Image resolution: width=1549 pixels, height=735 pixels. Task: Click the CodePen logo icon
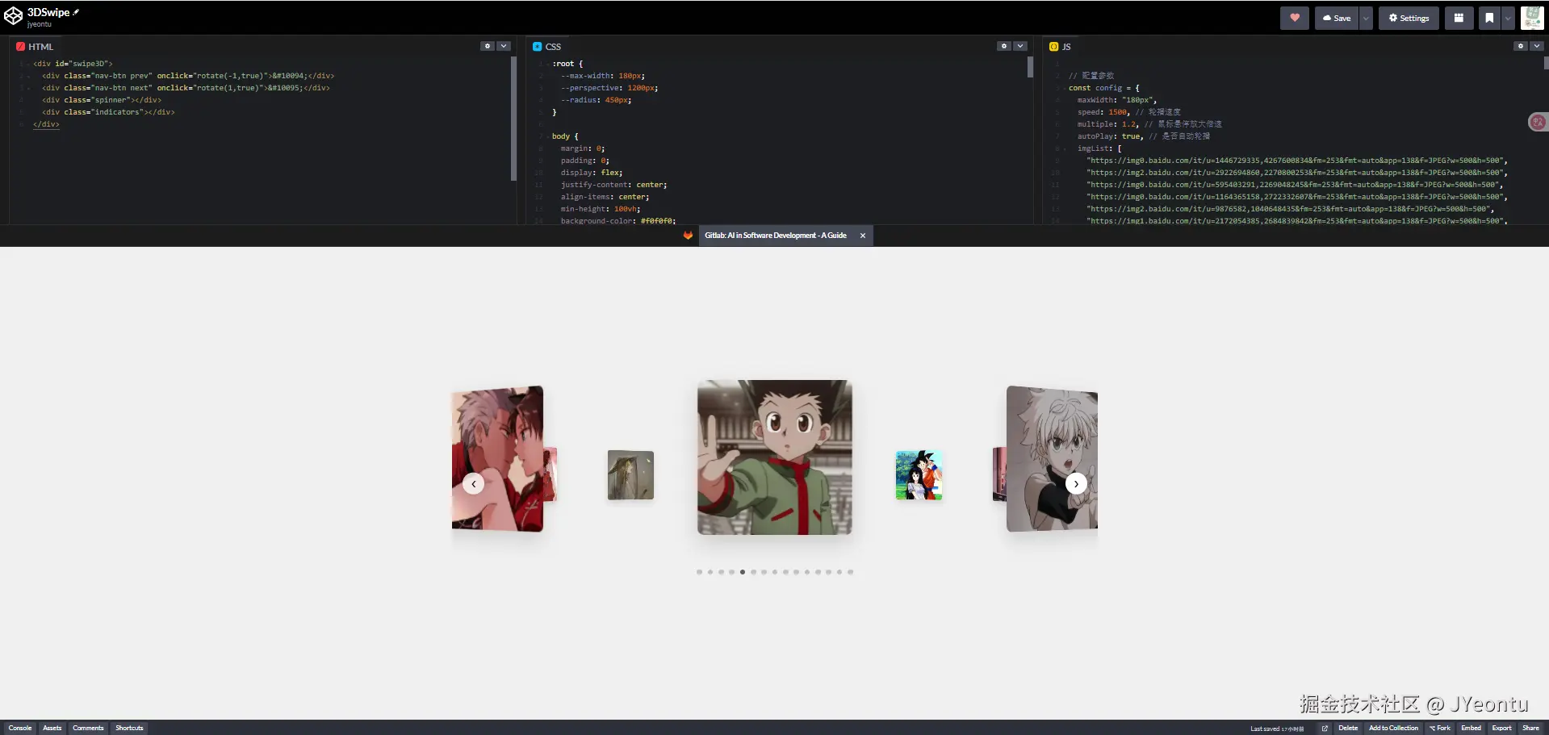(13, 16)
